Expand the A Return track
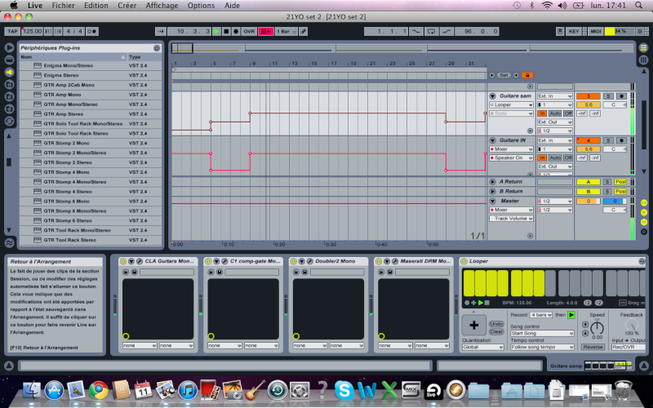The width and height of the screenshot is (653, 408). point(492,181)
